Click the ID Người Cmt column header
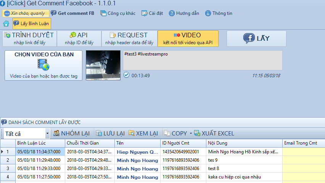Viewport: 325px width, 183px height. click(x=183, y=143)
